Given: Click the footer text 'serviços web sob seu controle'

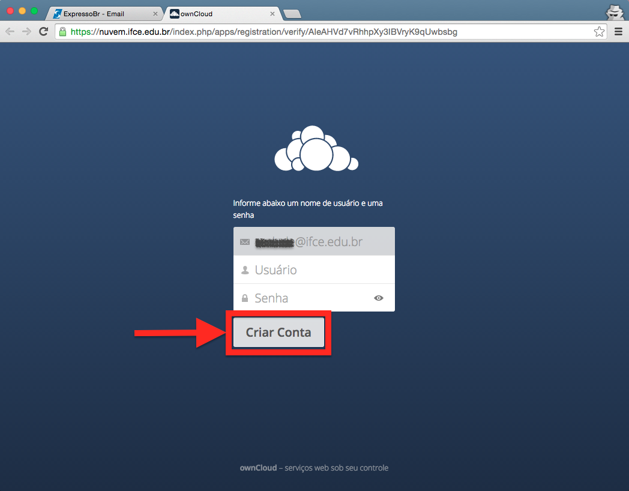Looking at the screenshot, I should point(337,468).
